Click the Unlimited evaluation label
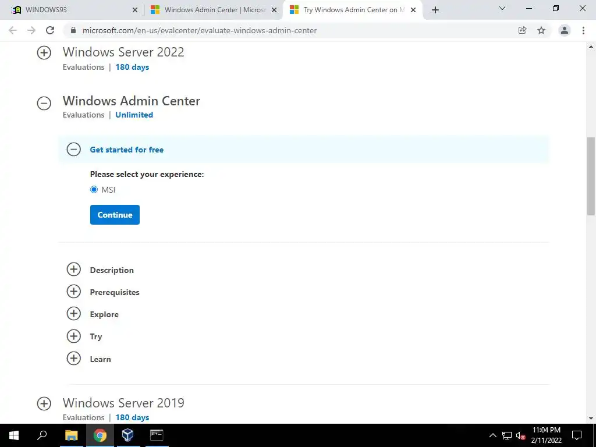 click(134, 115)
